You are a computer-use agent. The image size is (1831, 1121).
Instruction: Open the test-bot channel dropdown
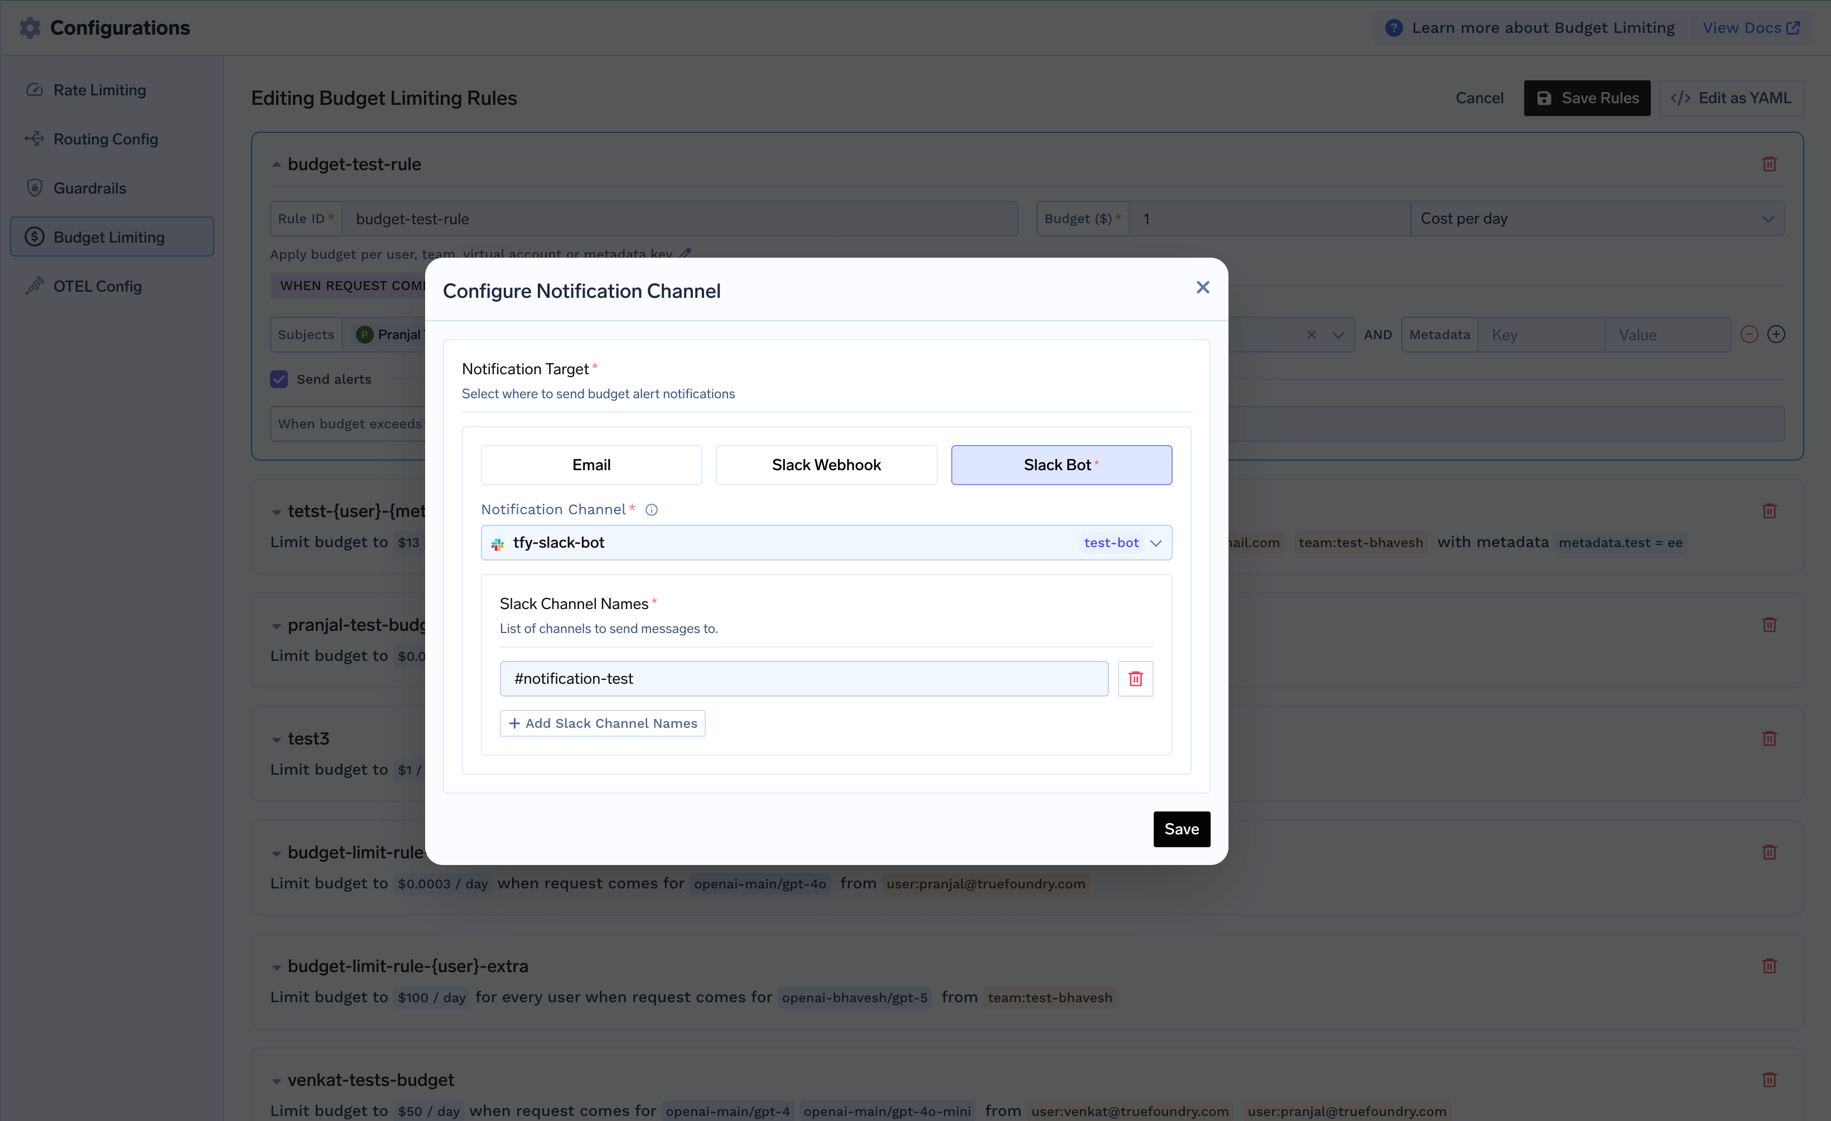point(1123,542)
